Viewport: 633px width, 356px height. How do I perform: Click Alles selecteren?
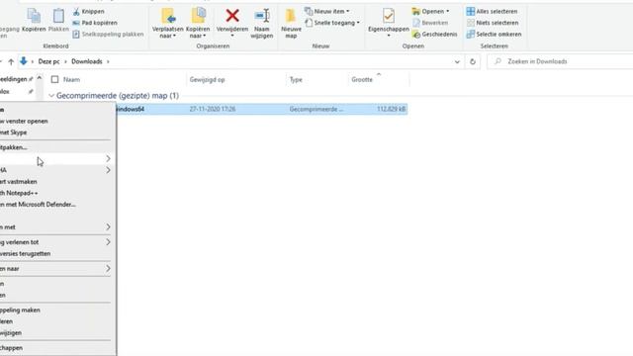click(x=493, y=11)
